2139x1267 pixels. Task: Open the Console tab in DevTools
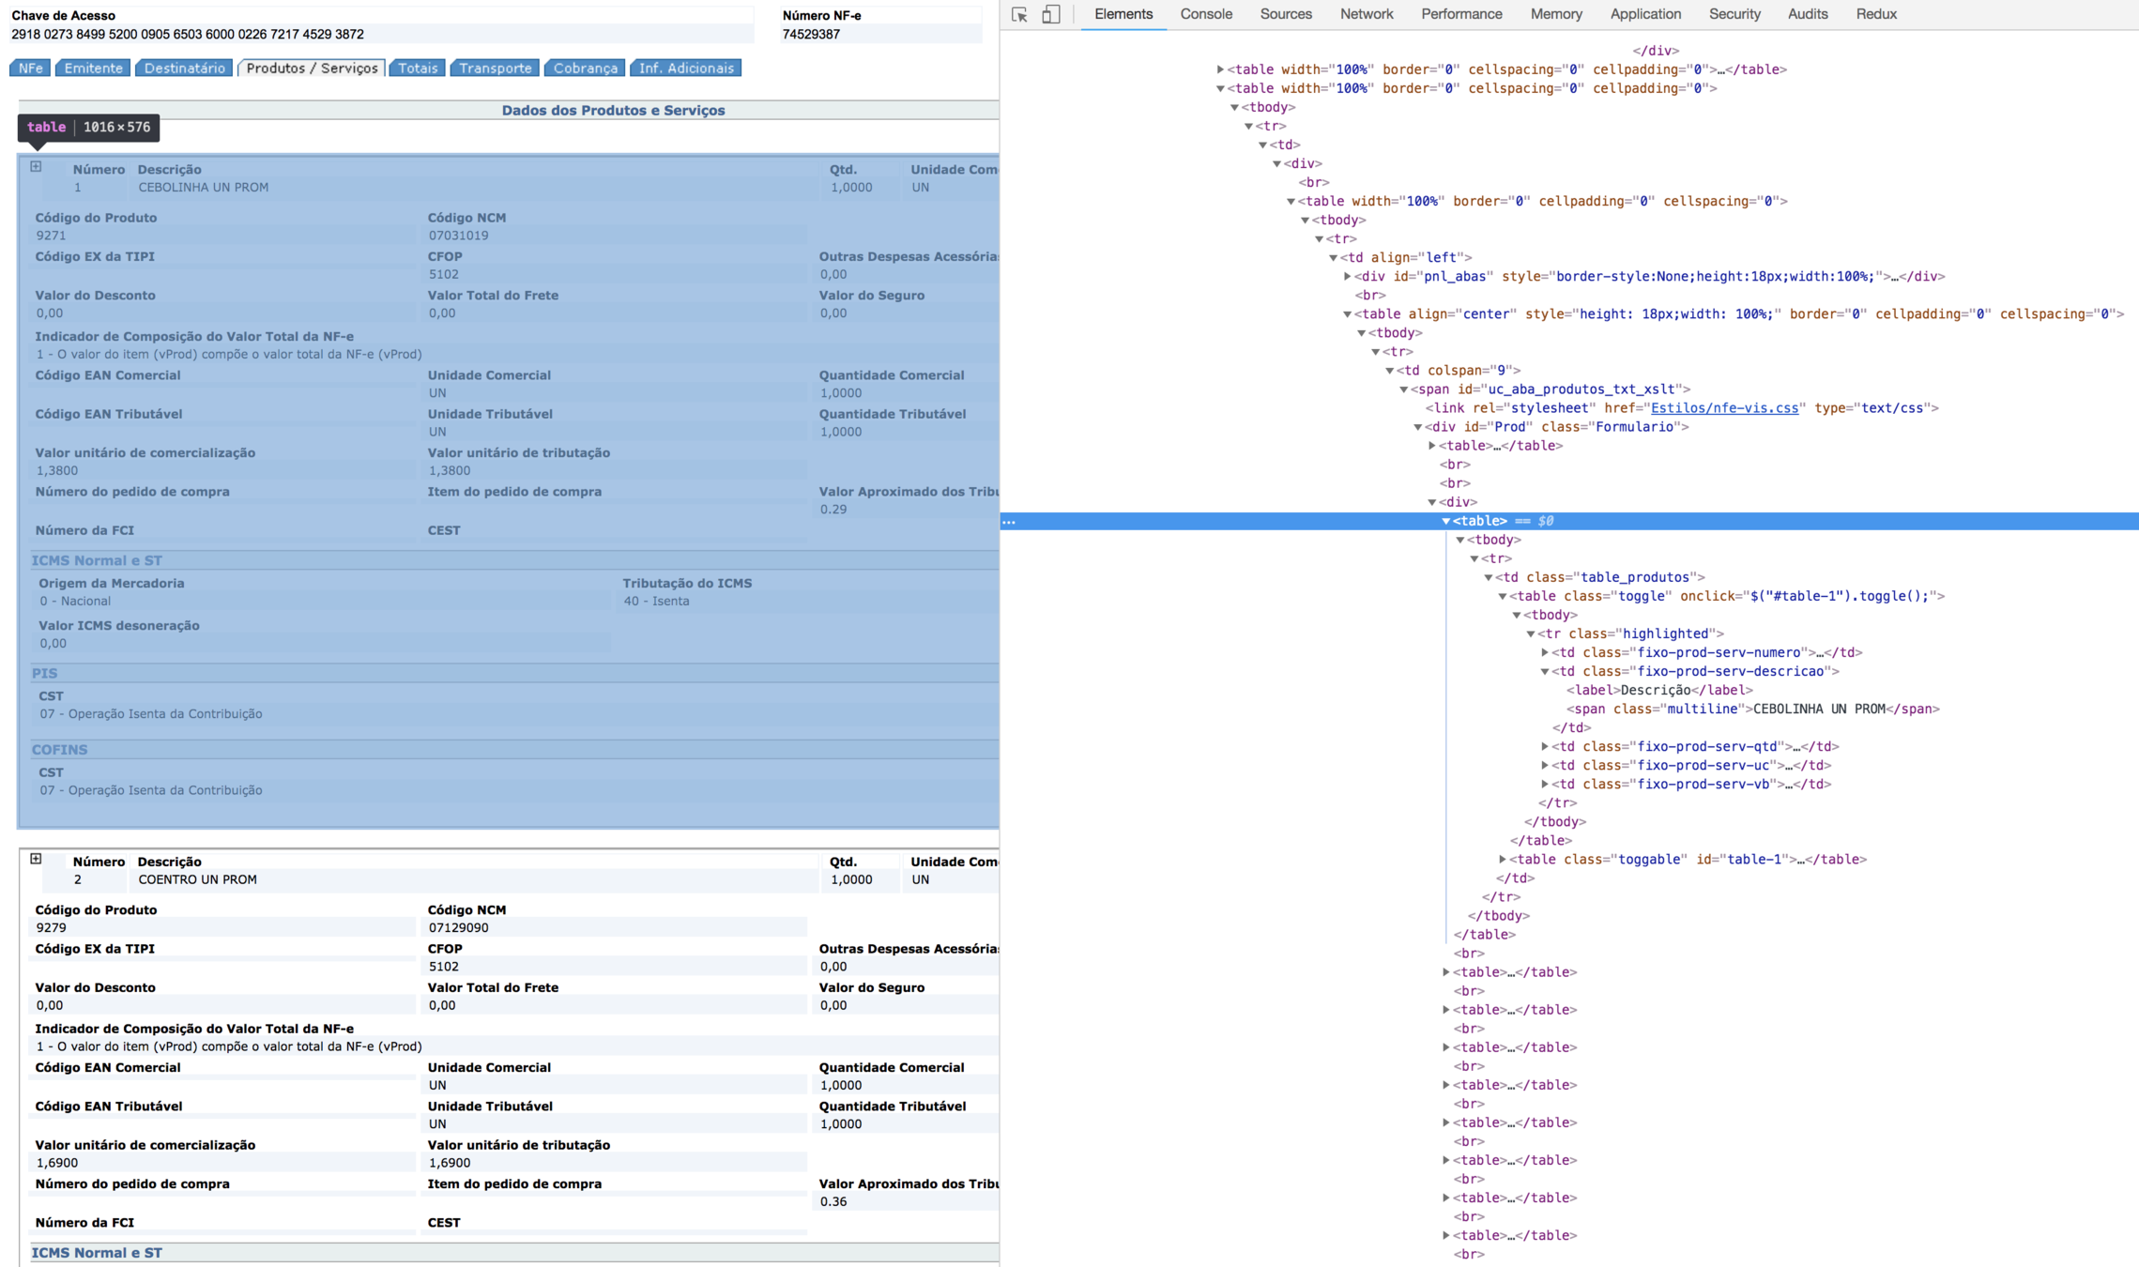(x=1205, y=14)
